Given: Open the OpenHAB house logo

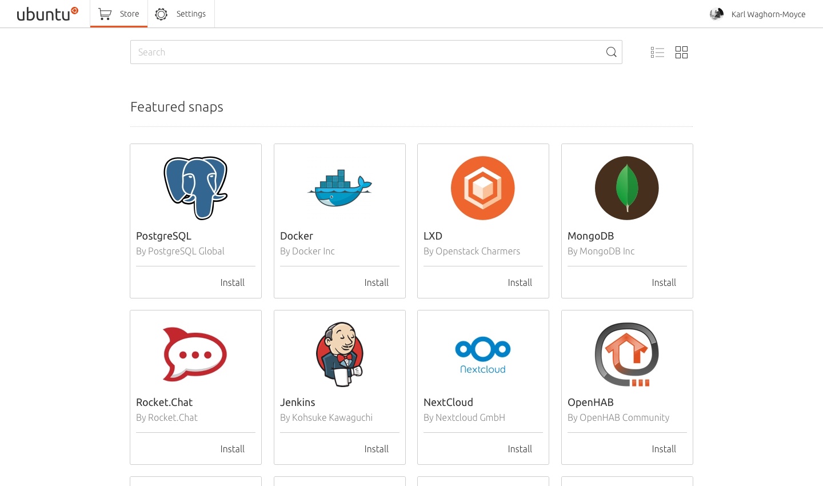Looking at the screenshot, I should (x=627, y=354).
